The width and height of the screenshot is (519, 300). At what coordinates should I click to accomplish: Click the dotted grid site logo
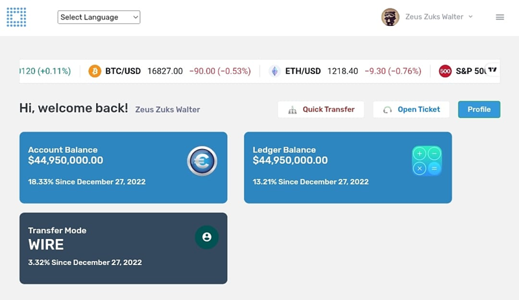[x=16, y=17]
